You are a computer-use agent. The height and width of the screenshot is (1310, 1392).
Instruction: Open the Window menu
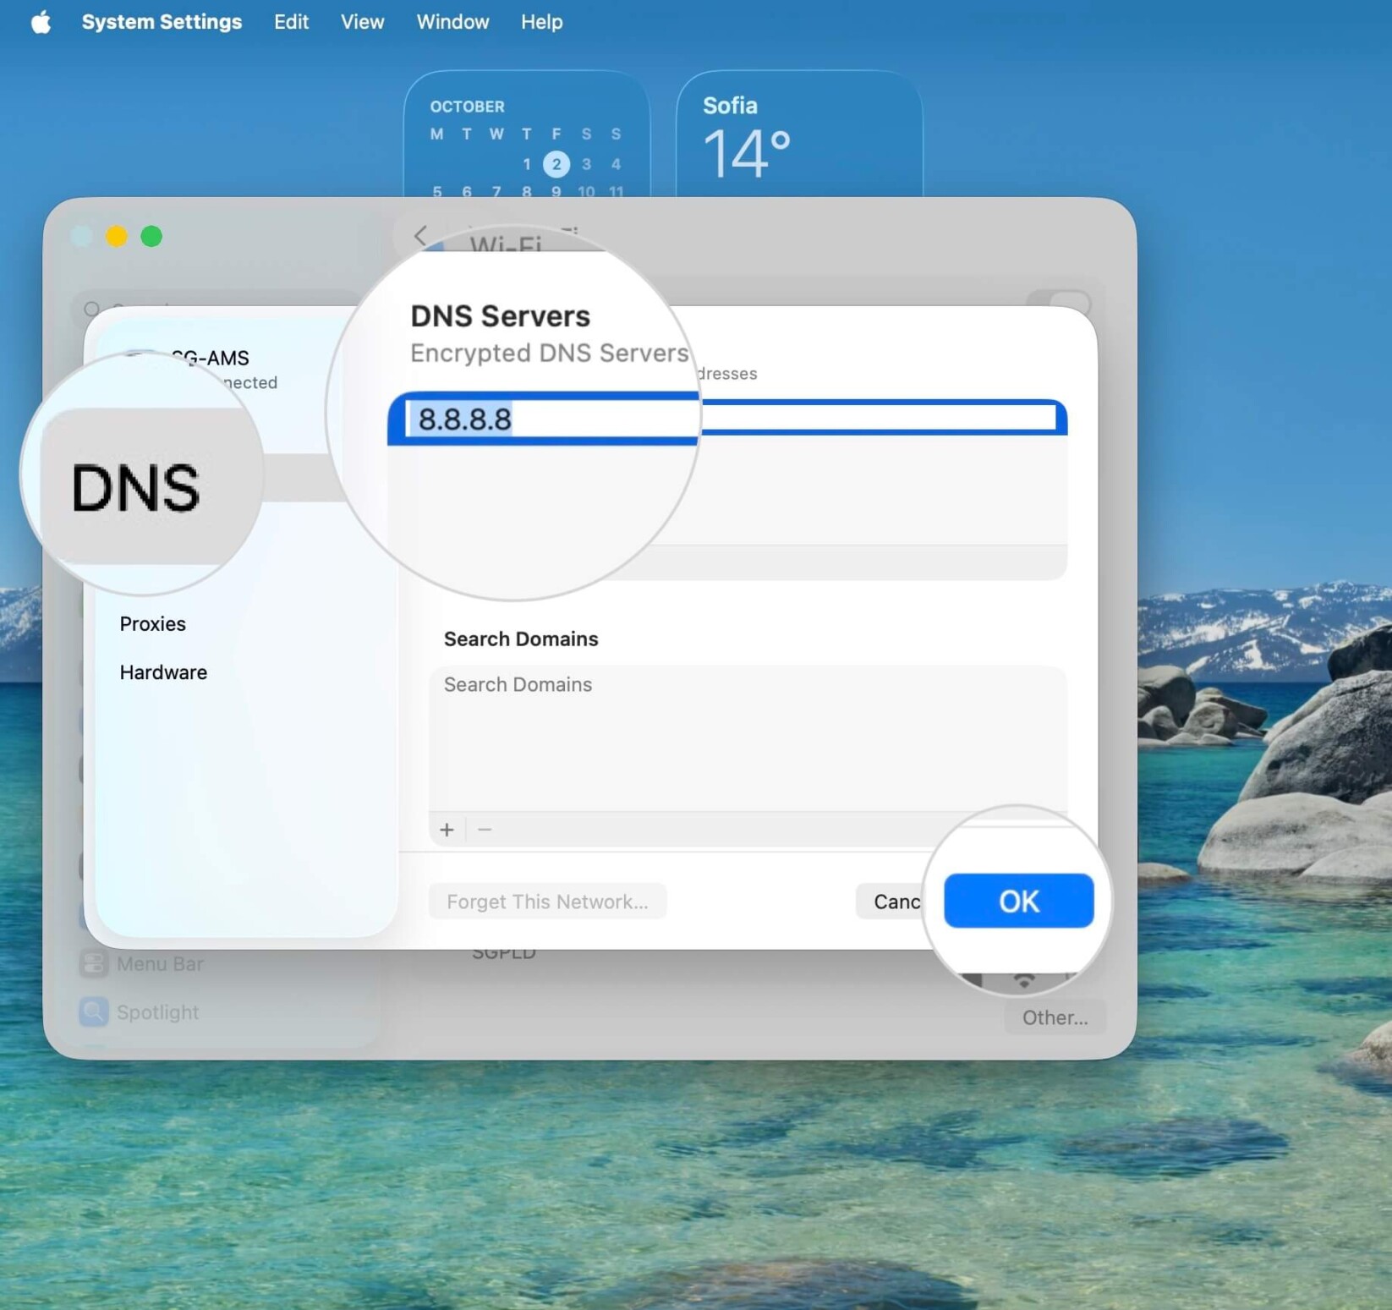(x=452, y=22)
